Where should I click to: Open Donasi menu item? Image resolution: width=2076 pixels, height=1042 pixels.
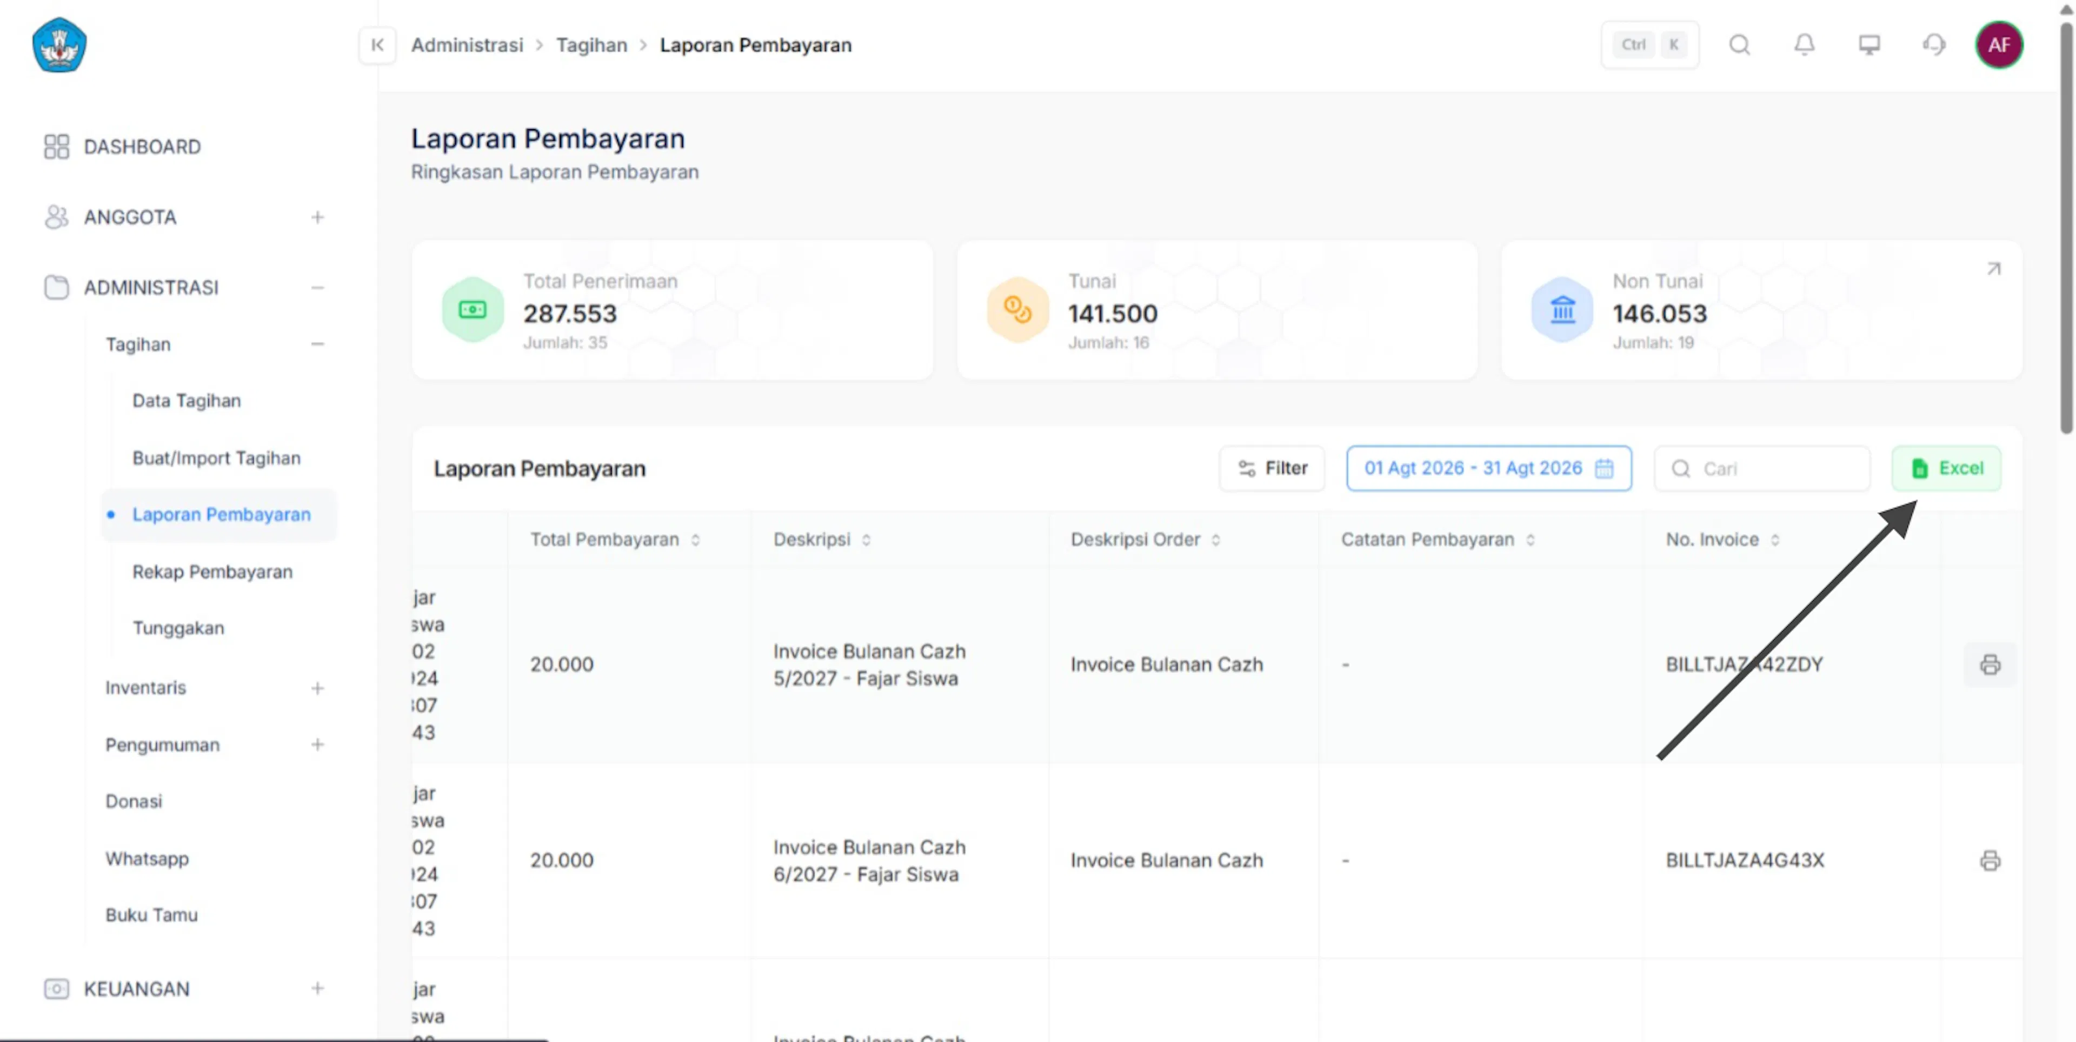click(134, 801)
